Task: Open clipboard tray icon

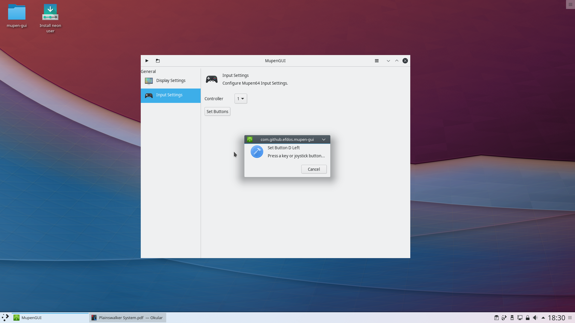Action: point(496,318)
